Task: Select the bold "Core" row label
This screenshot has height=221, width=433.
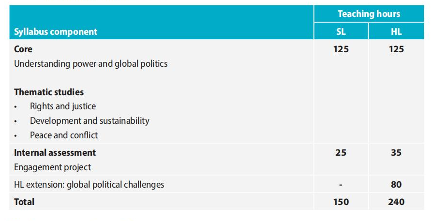Action: pos(23,49)
